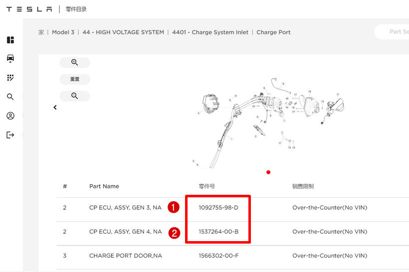The height and width of the screenshot is (272, 409).
Task: Open 44 - HIGH VOLTAGE SYSTEM breadcrumb
Action: click(x=123, y=32)
